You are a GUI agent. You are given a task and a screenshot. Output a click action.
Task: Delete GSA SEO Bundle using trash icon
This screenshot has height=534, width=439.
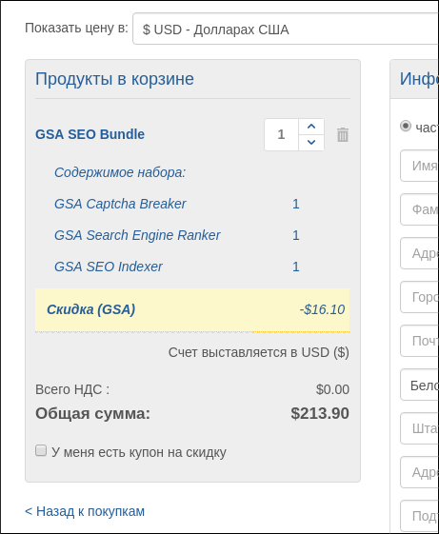(x=343, y=135)
